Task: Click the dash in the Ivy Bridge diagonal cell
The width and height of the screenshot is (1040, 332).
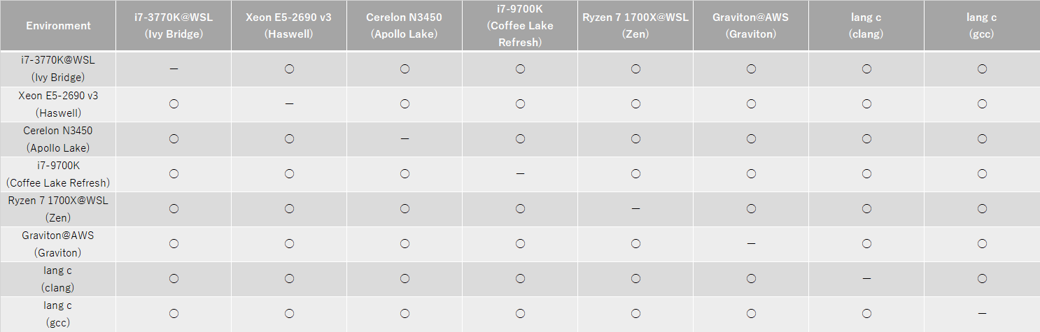Action: pyautogui.click(x=174, y=69)
